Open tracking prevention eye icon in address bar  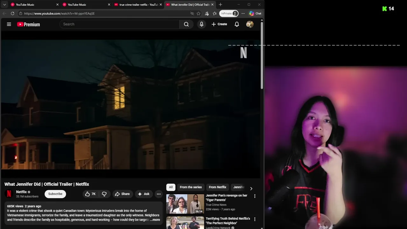(192, 13)
